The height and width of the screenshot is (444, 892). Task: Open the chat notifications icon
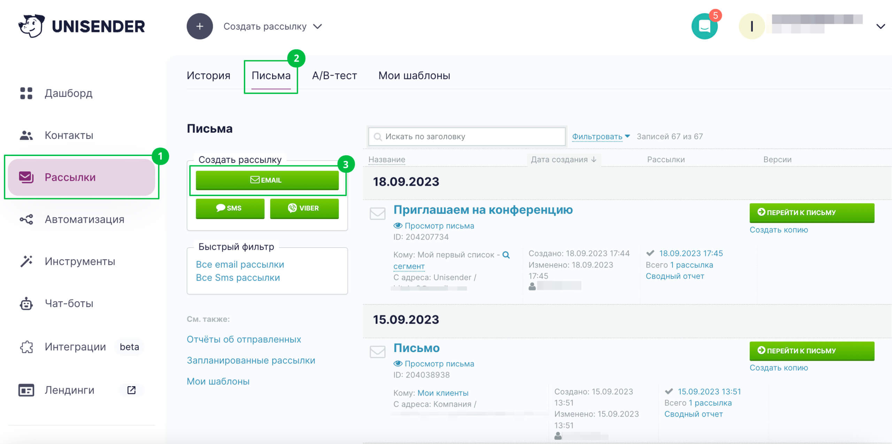pos(704,26)
